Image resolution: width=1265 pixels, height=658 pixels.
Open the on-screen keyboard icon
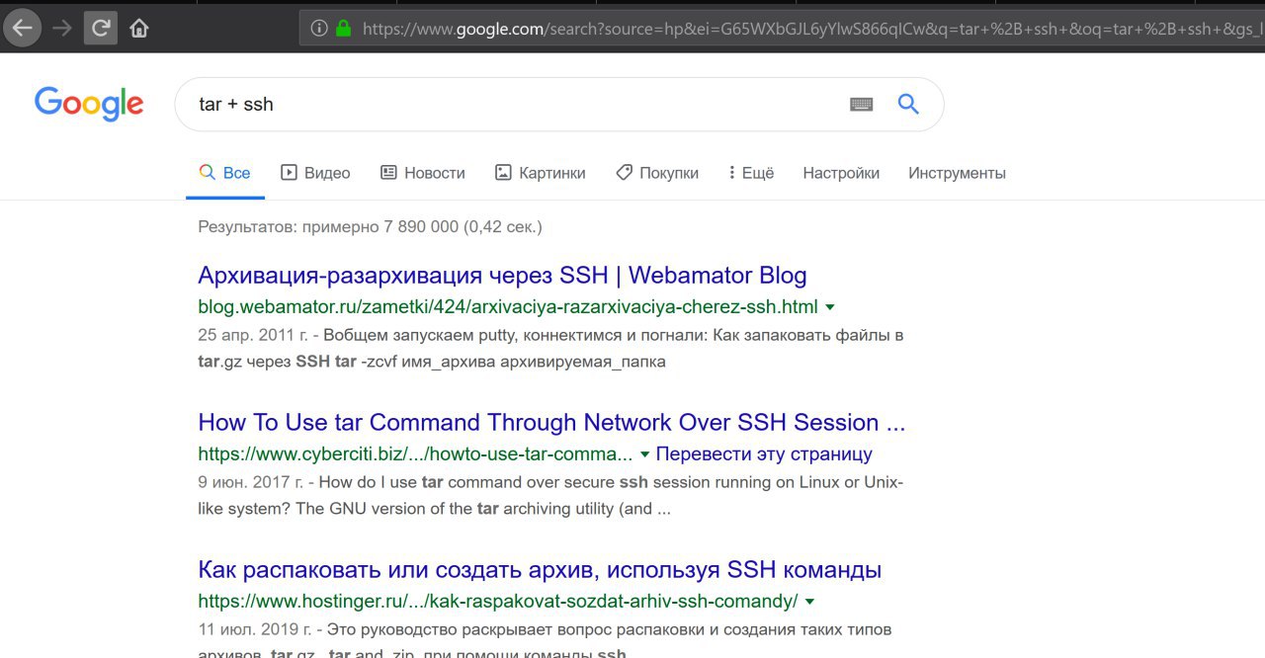click(x=862, y=104)
